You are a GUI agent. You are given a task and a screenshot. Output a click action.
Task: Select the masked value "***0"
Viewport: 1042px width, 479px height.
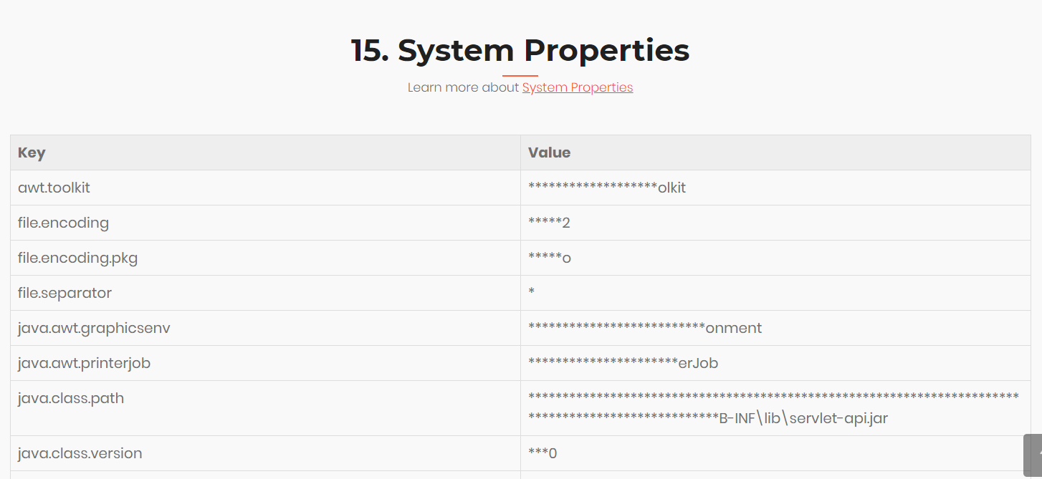542,453
